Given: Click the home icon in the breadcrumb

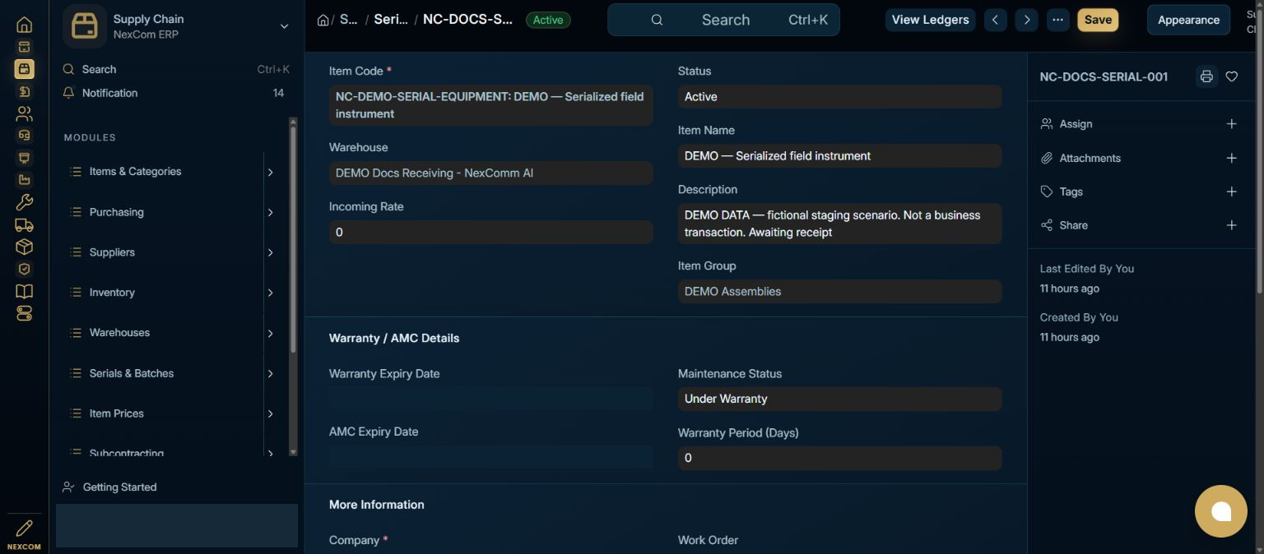Looking at the screenshot, I should [x=323, y=20].
